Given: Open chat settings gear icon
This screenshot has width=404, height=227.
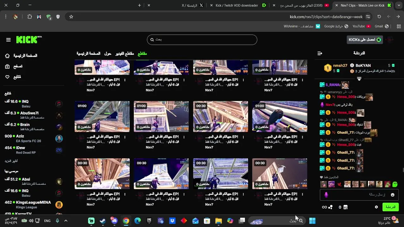Looking at the screenshot, I should point(376,207).
